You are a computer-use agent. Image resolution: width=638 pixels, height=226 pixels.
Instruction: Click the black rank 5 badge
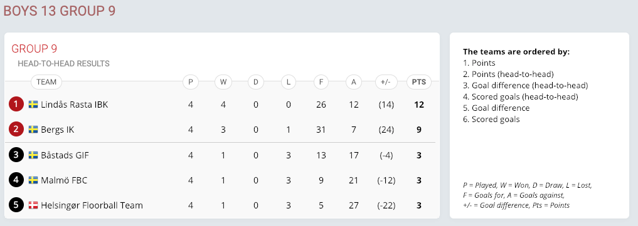coord(16,205)
